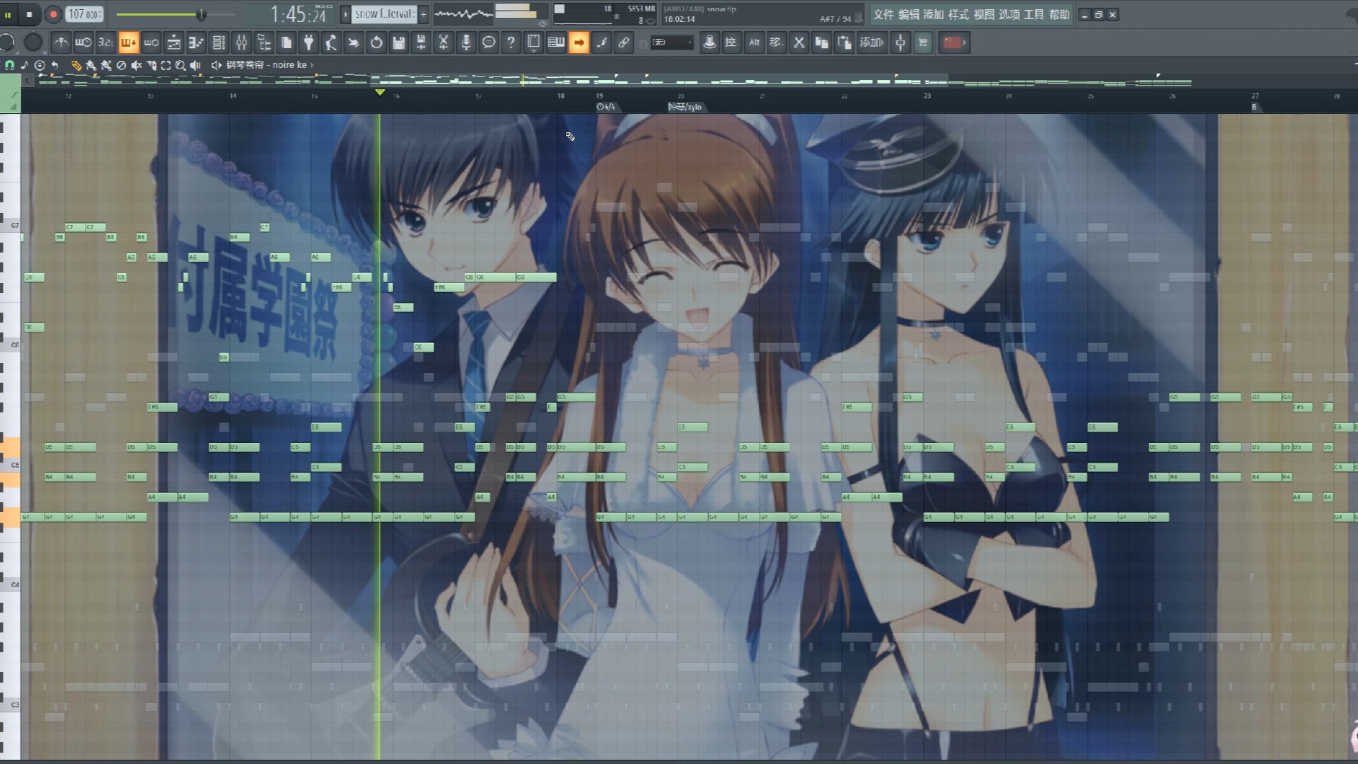The image size is (1358, 764).
Task: Toggle the metronome icon
Action: click(x=62, y=43)
